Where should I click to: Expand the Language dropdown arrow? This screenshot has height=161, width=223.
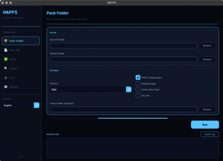36,105
